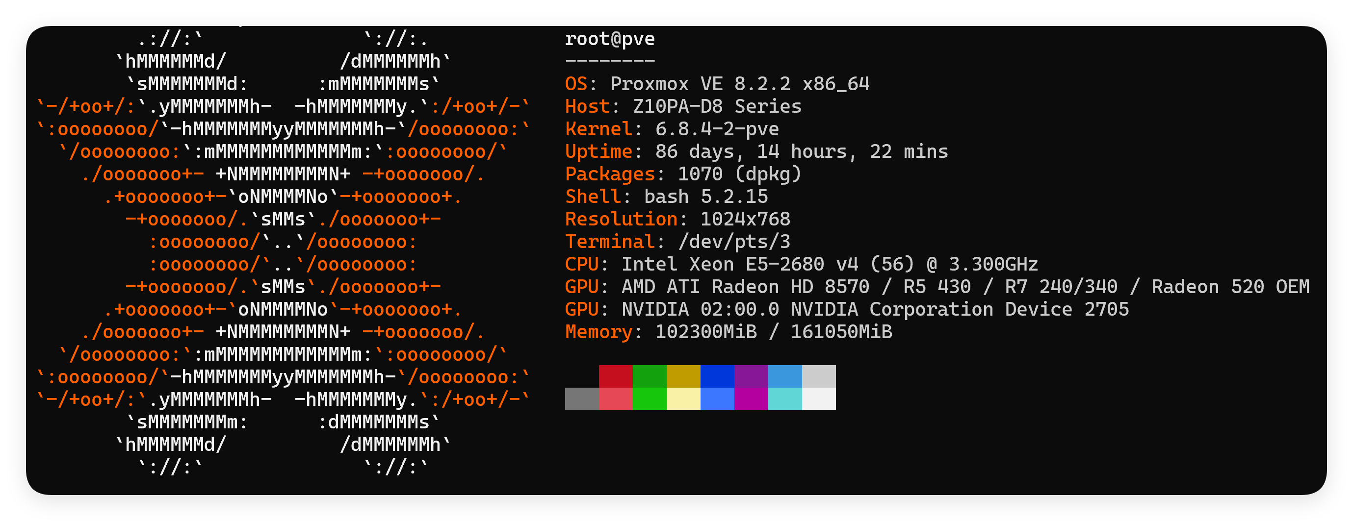Click the OS label in orange
1353x521 pixels.
coord(575,84)
